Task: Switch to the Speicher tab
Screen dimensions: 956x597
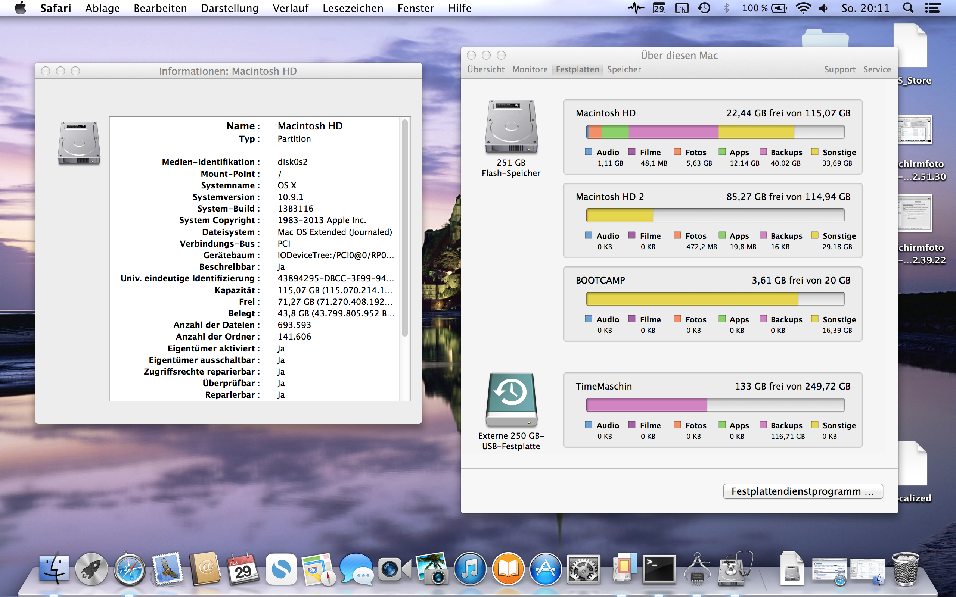Action: [624, 69]
